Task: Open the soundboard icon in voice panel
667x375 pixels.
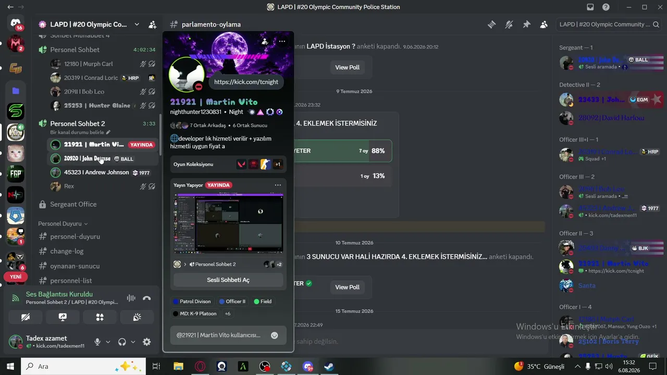Action: 137,317
